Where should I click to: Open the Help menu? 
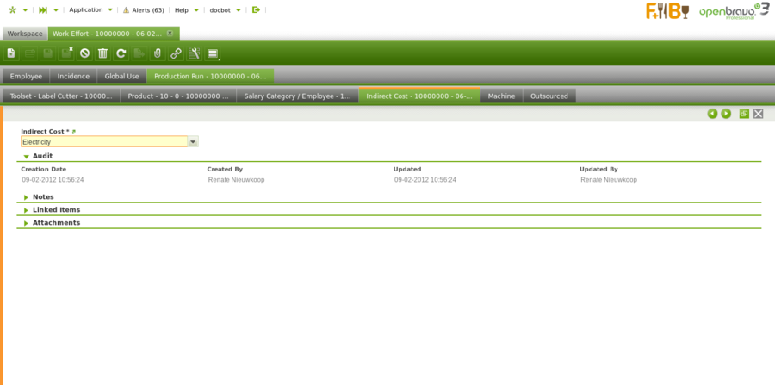coord(182,9)
